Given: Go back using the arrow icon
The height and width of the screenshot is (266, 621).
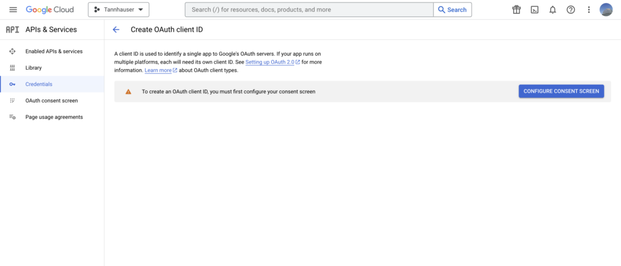Looking at the screenshot, I should [x=116, y=30].
